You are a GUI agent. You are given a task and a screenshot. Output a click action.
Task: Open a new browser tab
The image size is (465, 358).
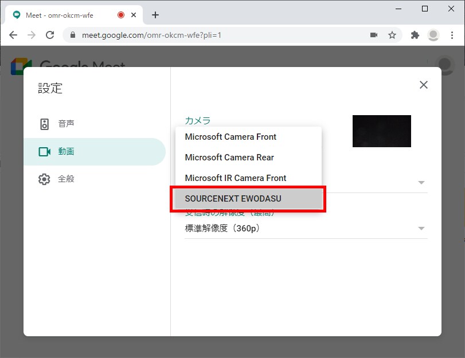(155, 15)
